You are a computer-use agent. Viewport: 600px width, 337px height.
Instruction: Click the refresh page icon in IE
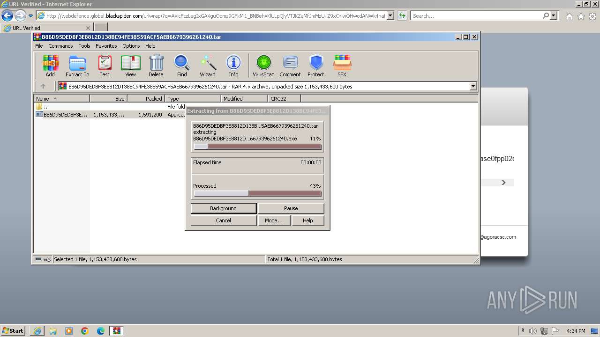402,16
